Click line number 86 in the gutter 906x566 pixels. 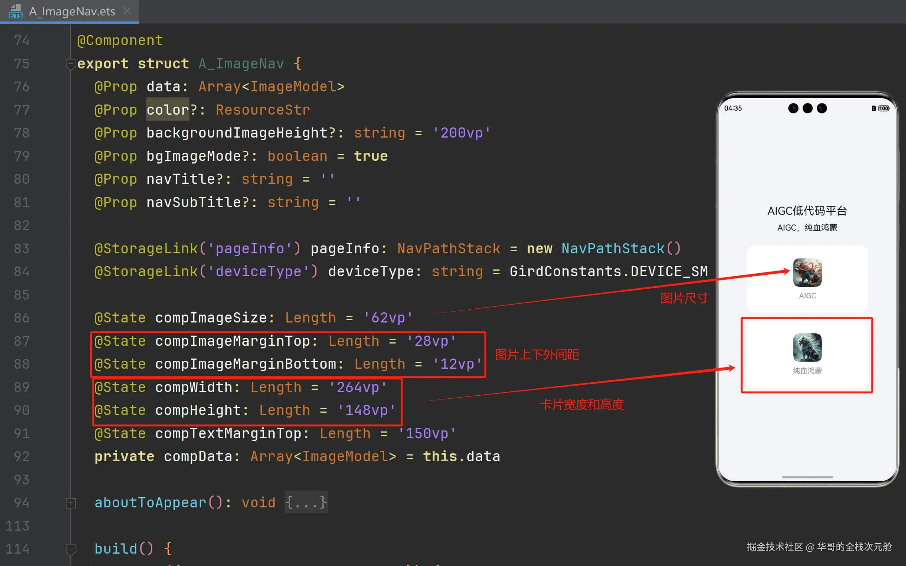pyautogui.click(x=21, y=318)
